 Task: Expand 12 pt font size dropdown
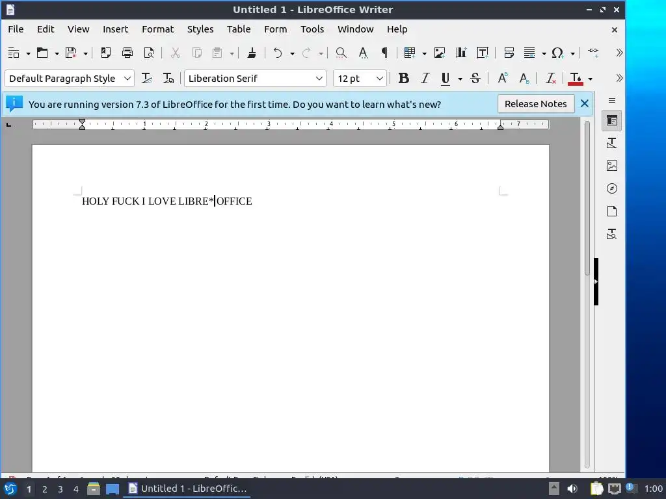click(379, 79)
